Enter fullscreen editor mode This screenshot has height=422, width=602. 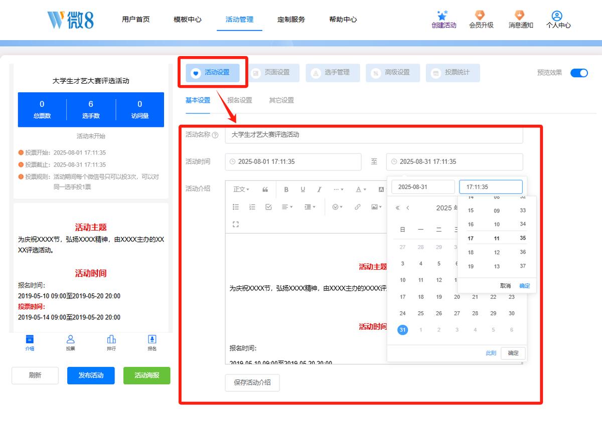click(x=236, y=224)
